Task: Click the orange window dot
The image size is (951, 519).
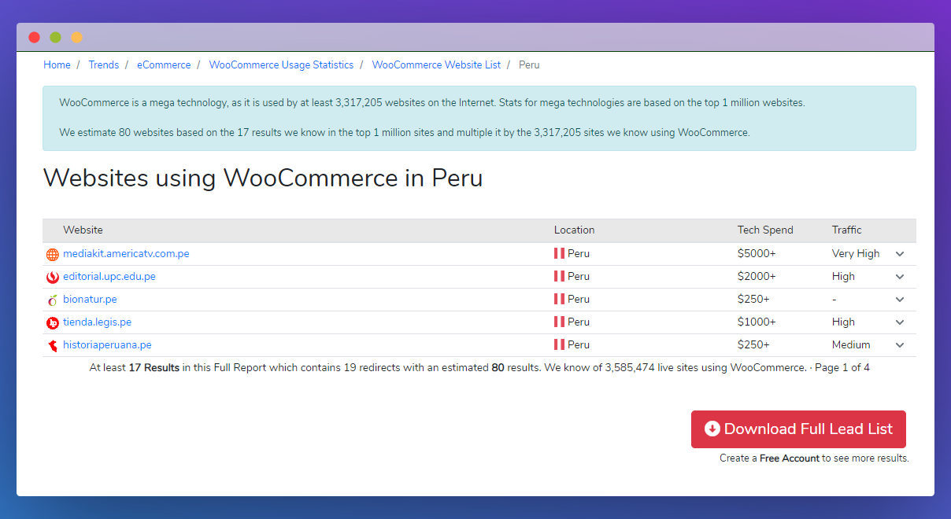Action: pyautogui.click(x=76, y=37)
